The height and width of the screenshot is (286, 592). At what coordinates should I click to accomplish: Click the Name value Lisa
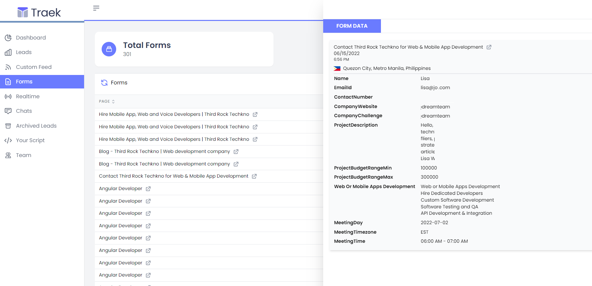click(425, 79)
